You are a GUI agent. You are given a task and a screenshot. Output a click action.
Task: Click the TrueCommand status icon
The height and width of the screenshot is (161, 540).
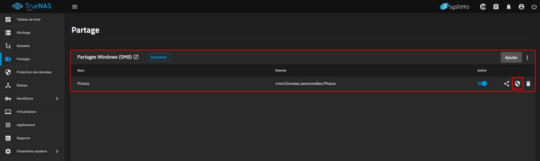click(x=483, y=7)
